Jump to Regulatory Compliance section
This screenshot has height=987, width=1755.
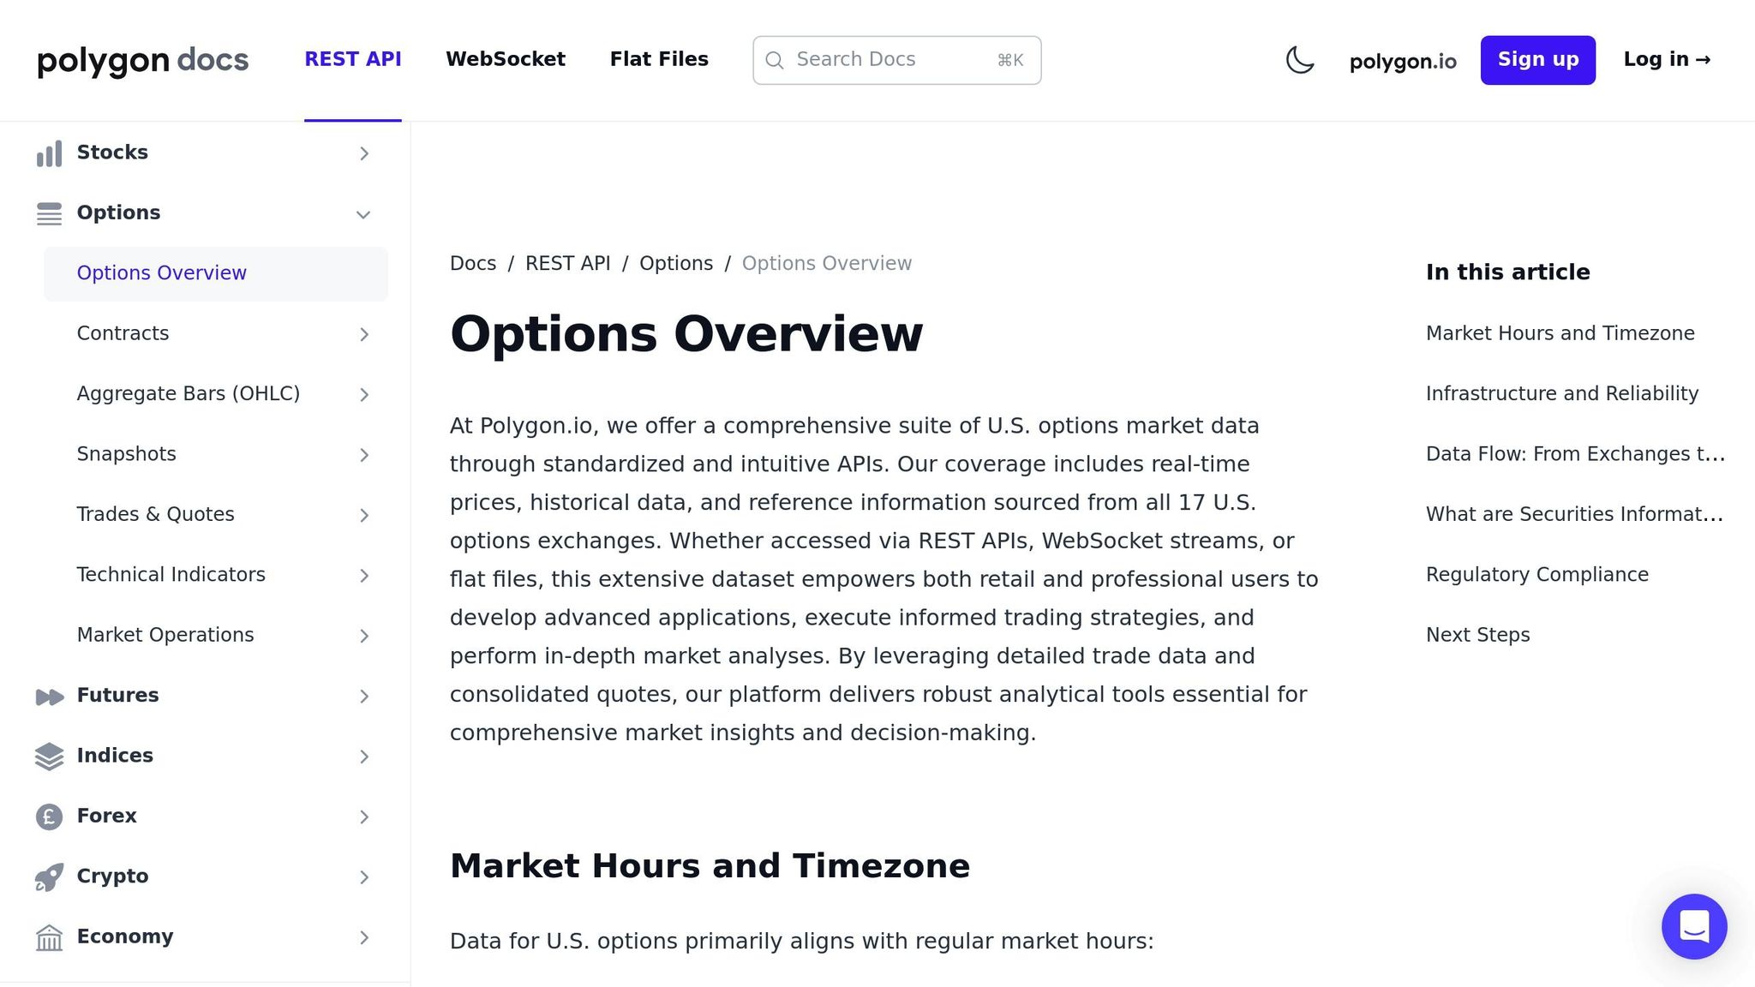coord(1536,574)
